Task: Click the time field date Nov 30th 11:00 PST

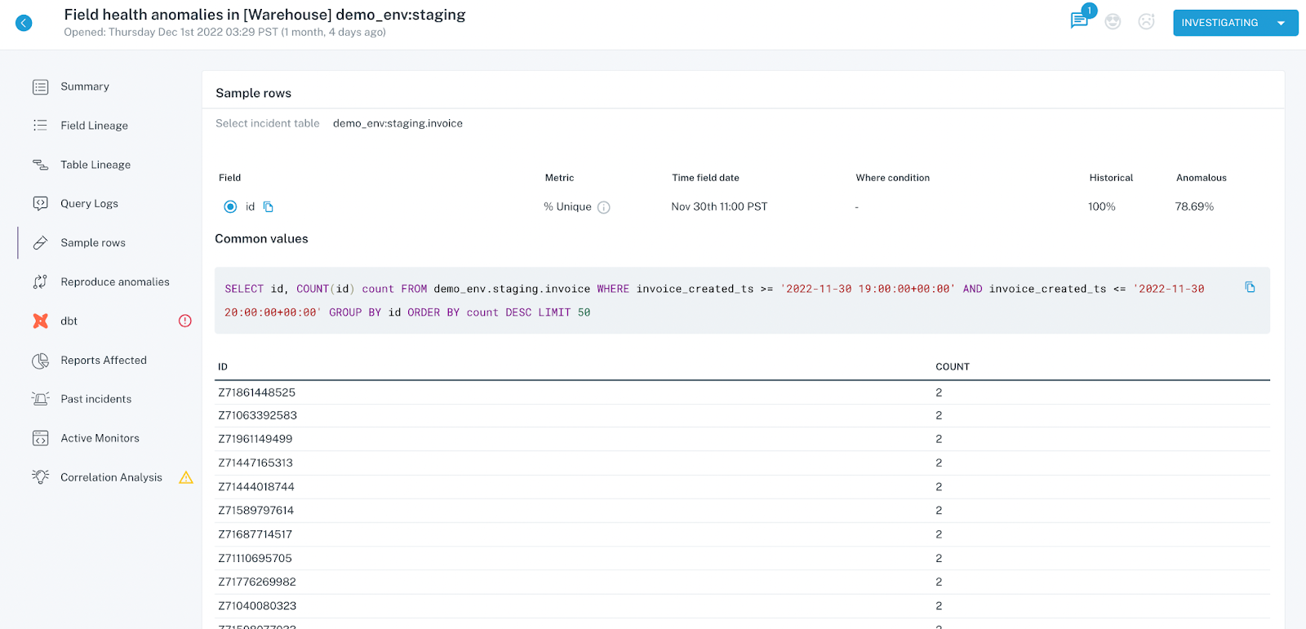Action: pos(719,207)
